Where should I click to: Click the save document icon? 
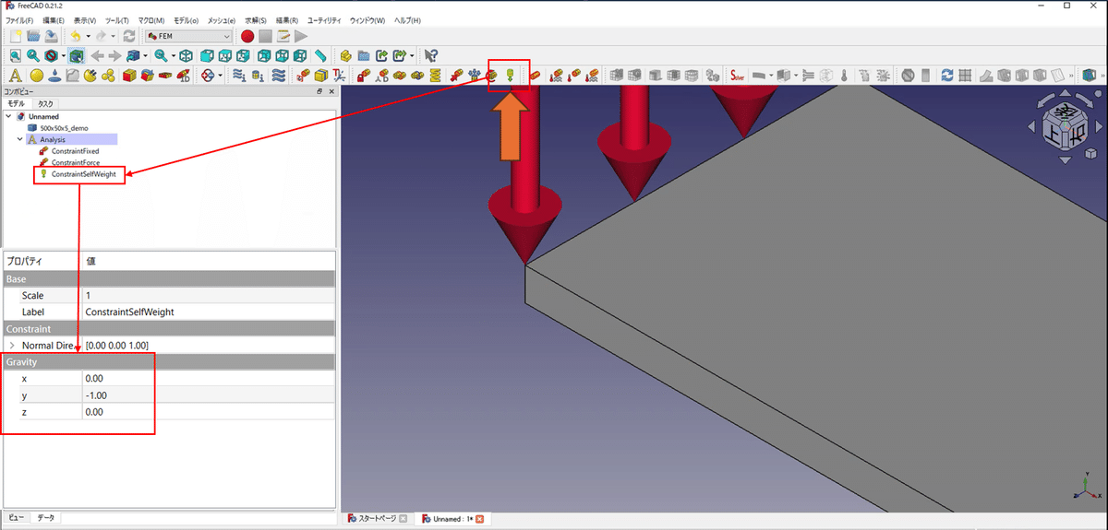51,36
